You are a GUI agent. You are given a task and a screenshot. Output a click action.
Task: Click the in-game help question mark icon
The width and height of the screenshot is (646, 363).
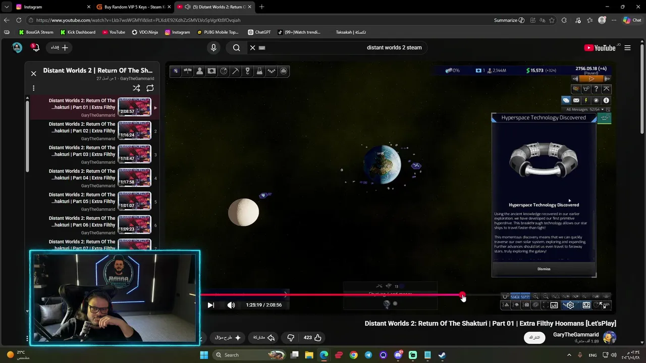click(x=596, y=89)
